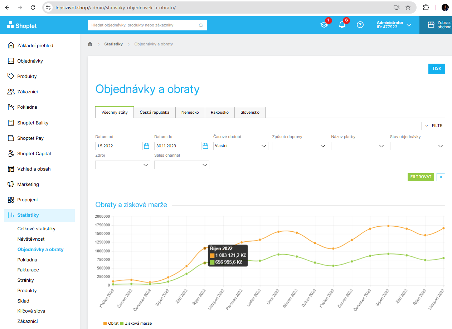Viewport: 452px width, 329px height.
Task: Click the graduation cap tutorials icon
Action: (x=324, y=25)
